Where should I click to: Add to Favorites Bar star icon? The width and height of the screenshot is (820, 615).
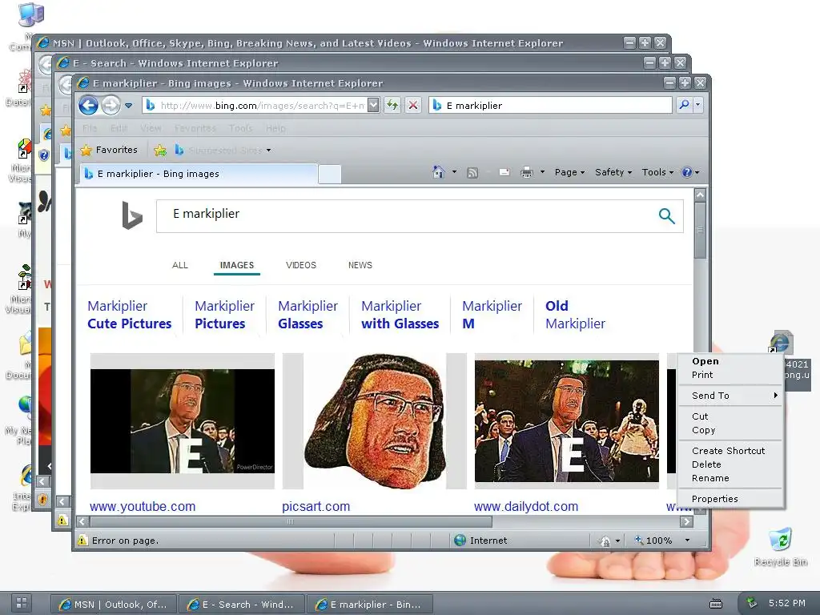coord(160,151)
